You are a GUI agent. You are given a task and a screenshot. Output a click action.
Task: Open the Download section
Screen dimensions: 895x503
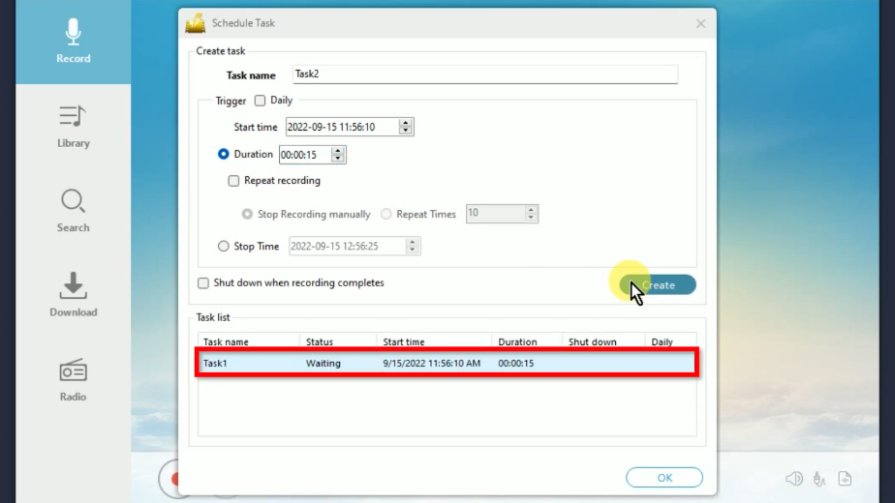pos(73,295)
